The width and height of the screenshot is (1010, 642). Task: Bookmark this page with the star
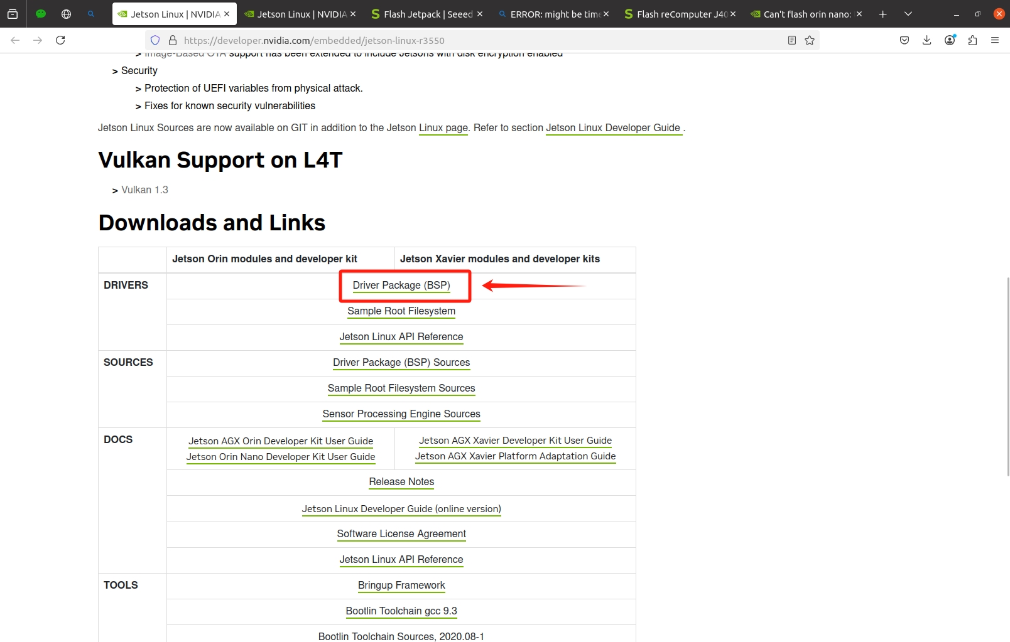coord(810,40)
